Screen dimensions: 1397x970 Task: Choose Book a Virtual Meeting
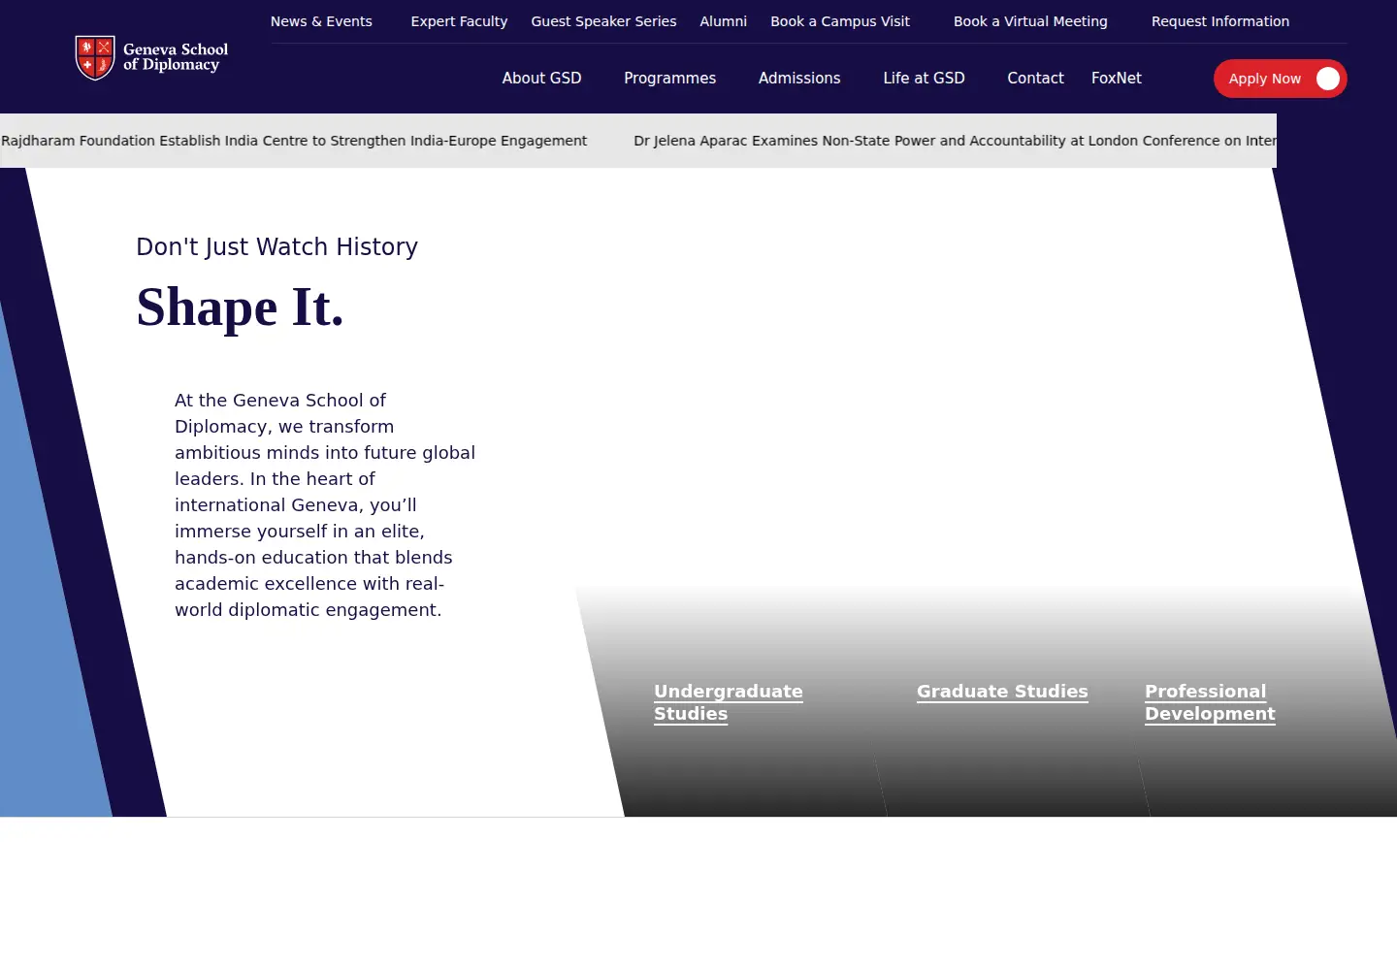[1030, 21]
